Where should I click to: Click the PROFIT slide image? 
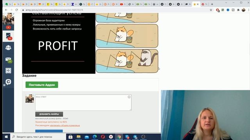(x=59, y=43)
